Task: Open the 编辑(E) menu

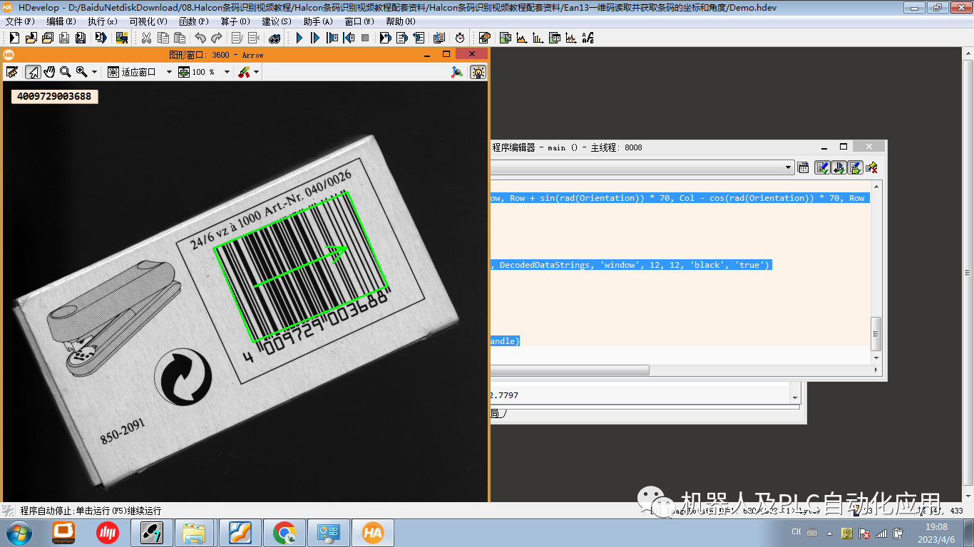Action: [x=61, y=21]
